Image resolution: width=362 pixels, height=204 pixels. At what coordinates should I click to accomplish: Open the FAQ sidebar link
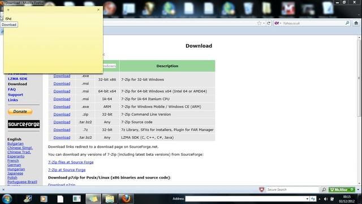12,90
